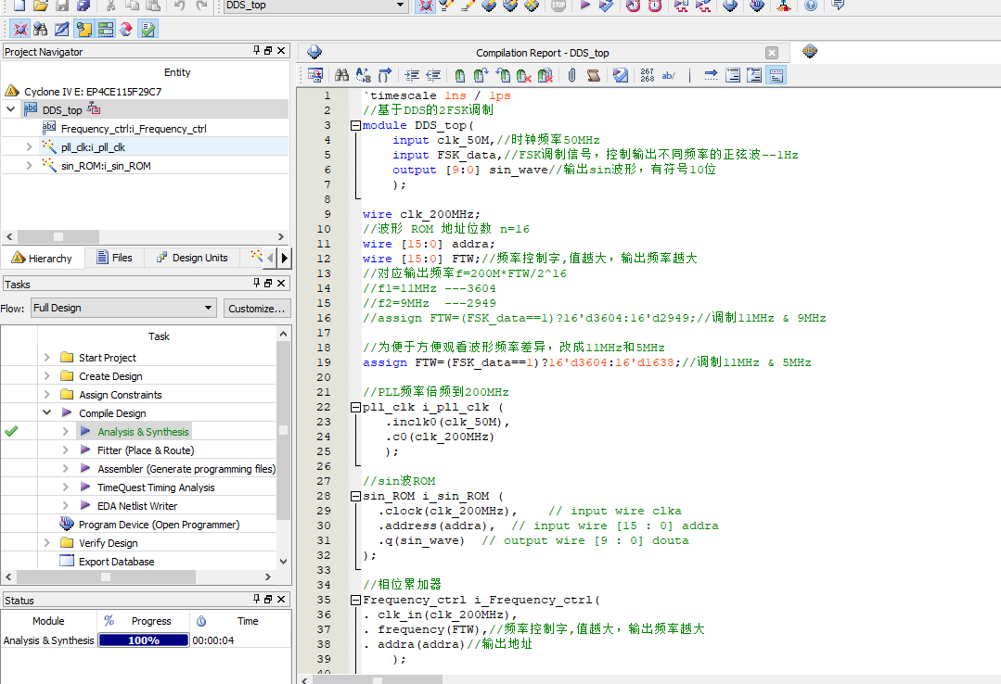The width and height of the screenshot is (1001, 684).
Task: Open the DDS_top revision dropdown
Action: click(400, 6)
